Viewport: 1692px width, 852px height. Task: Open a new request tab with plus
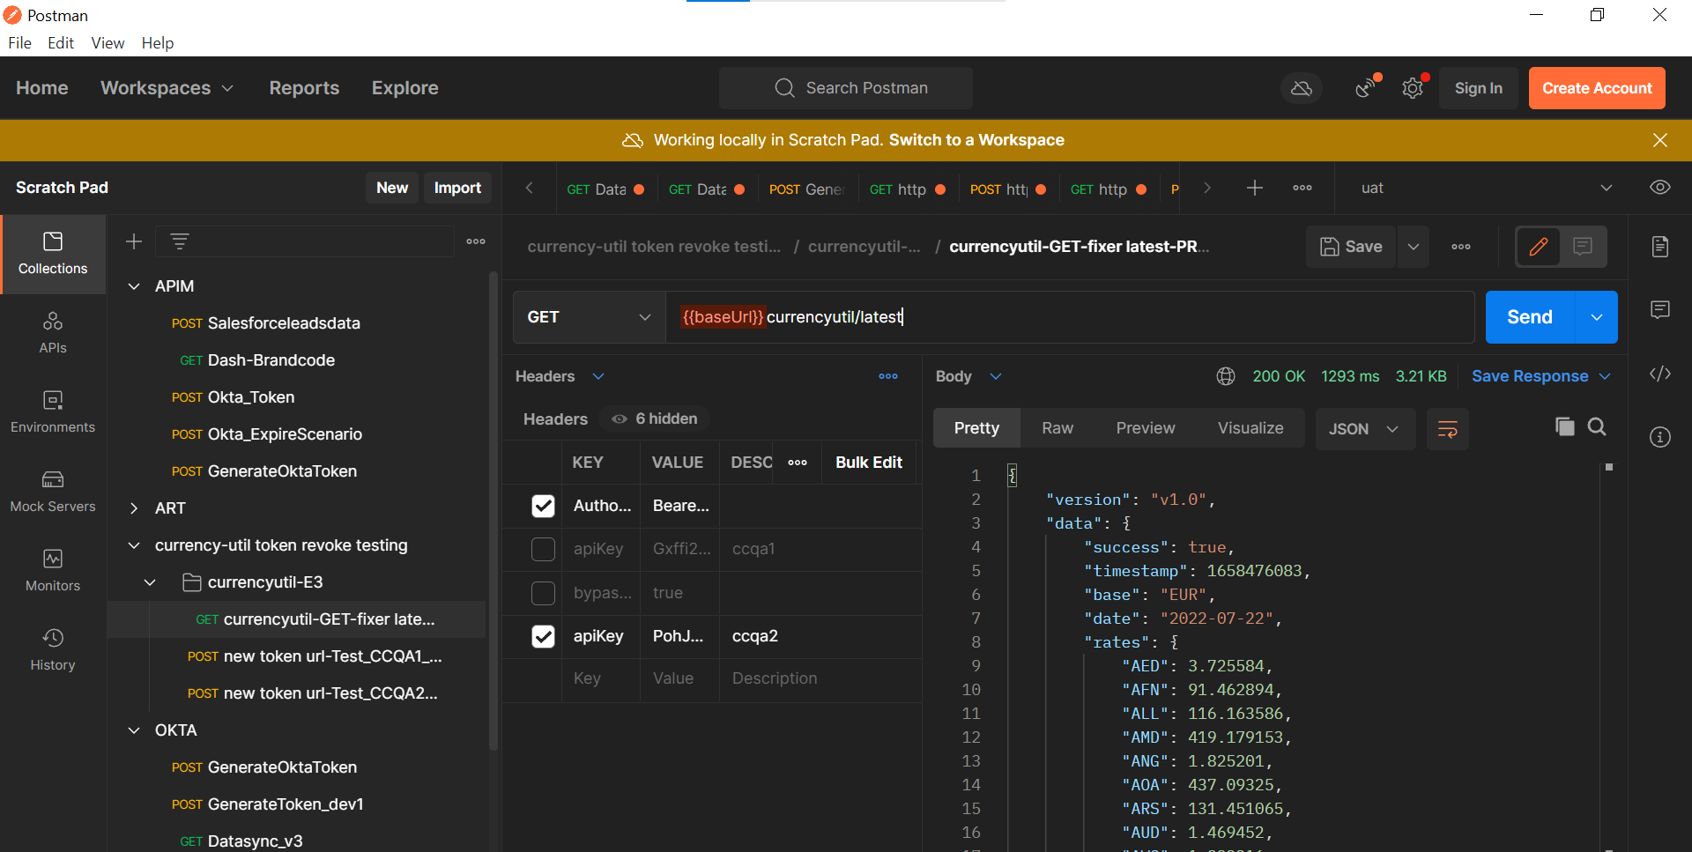tap(1255, 188)
